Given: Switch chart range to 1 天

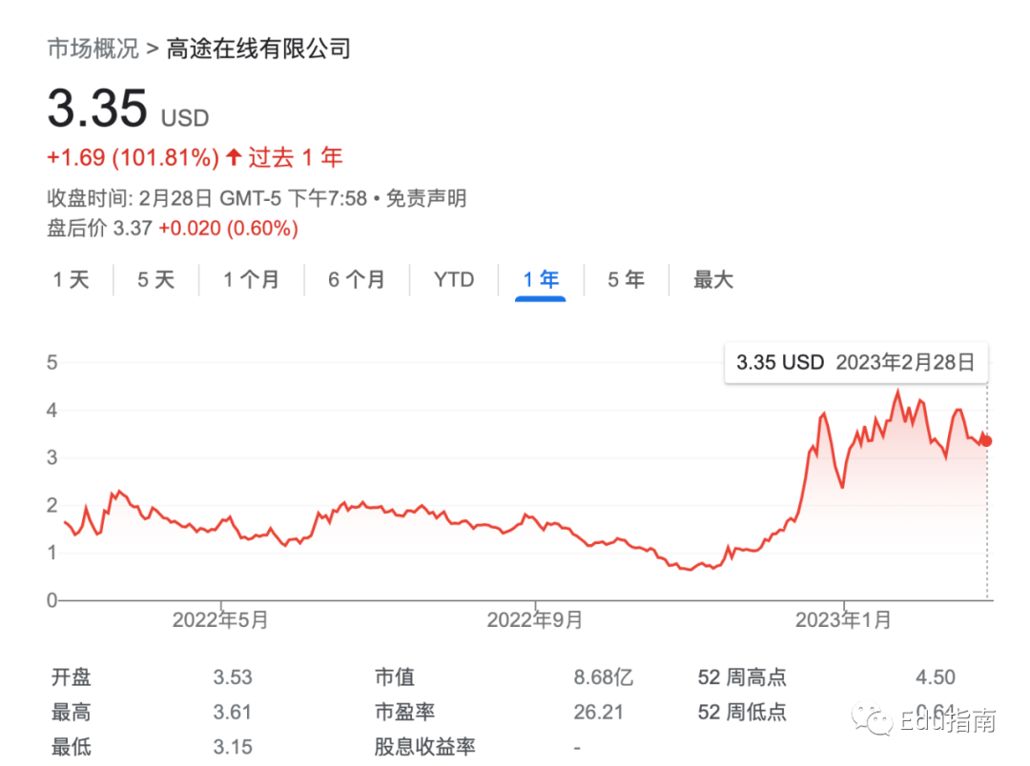Looking at the screenshot, I should coord(71,280).
